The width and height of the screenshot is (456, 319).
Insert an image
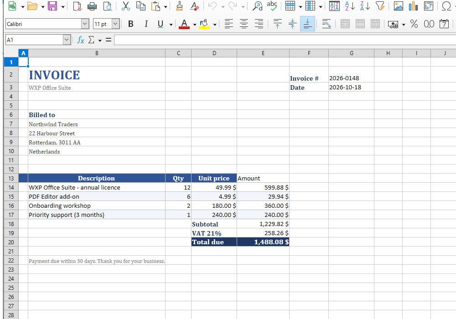click(399, 6)
